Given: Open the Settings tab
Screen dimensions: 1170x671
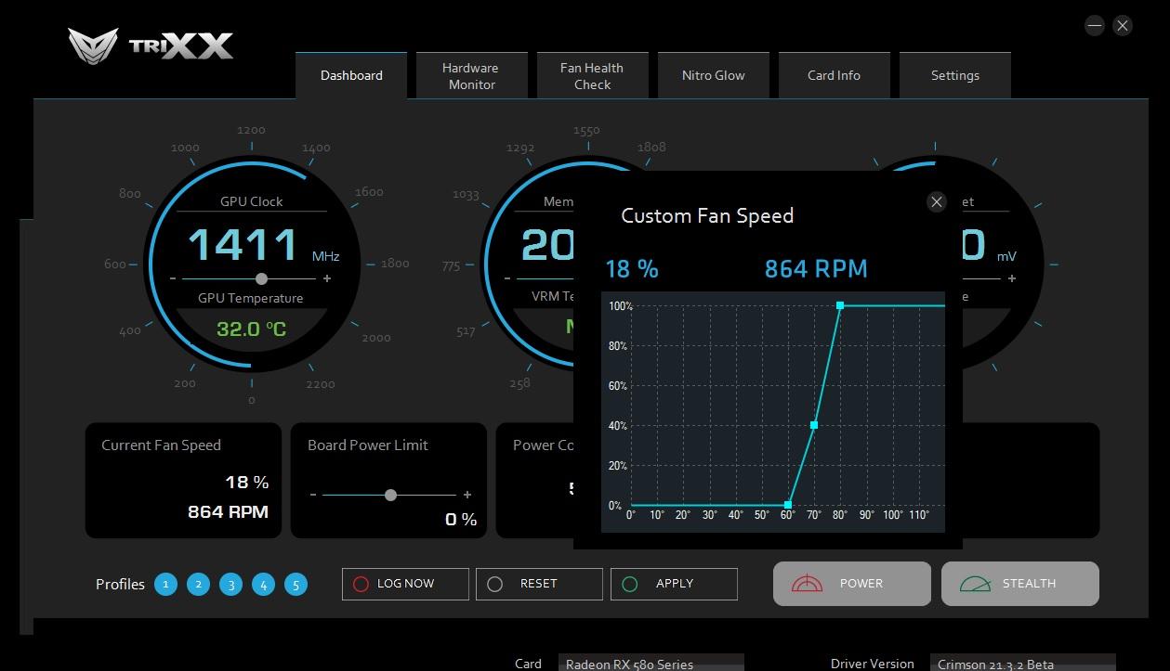Looking at the screenshot, I should tap(954, 75).
